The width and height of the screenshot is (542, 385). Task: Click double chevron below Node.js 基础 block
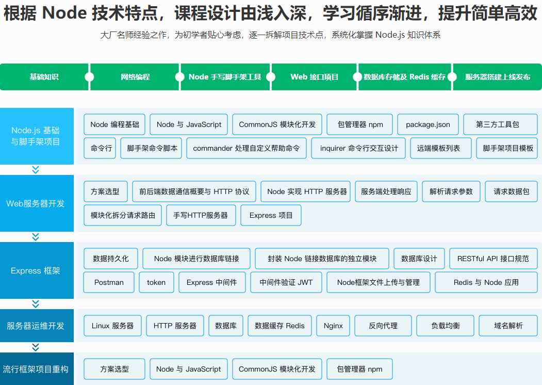coord(36,169)
